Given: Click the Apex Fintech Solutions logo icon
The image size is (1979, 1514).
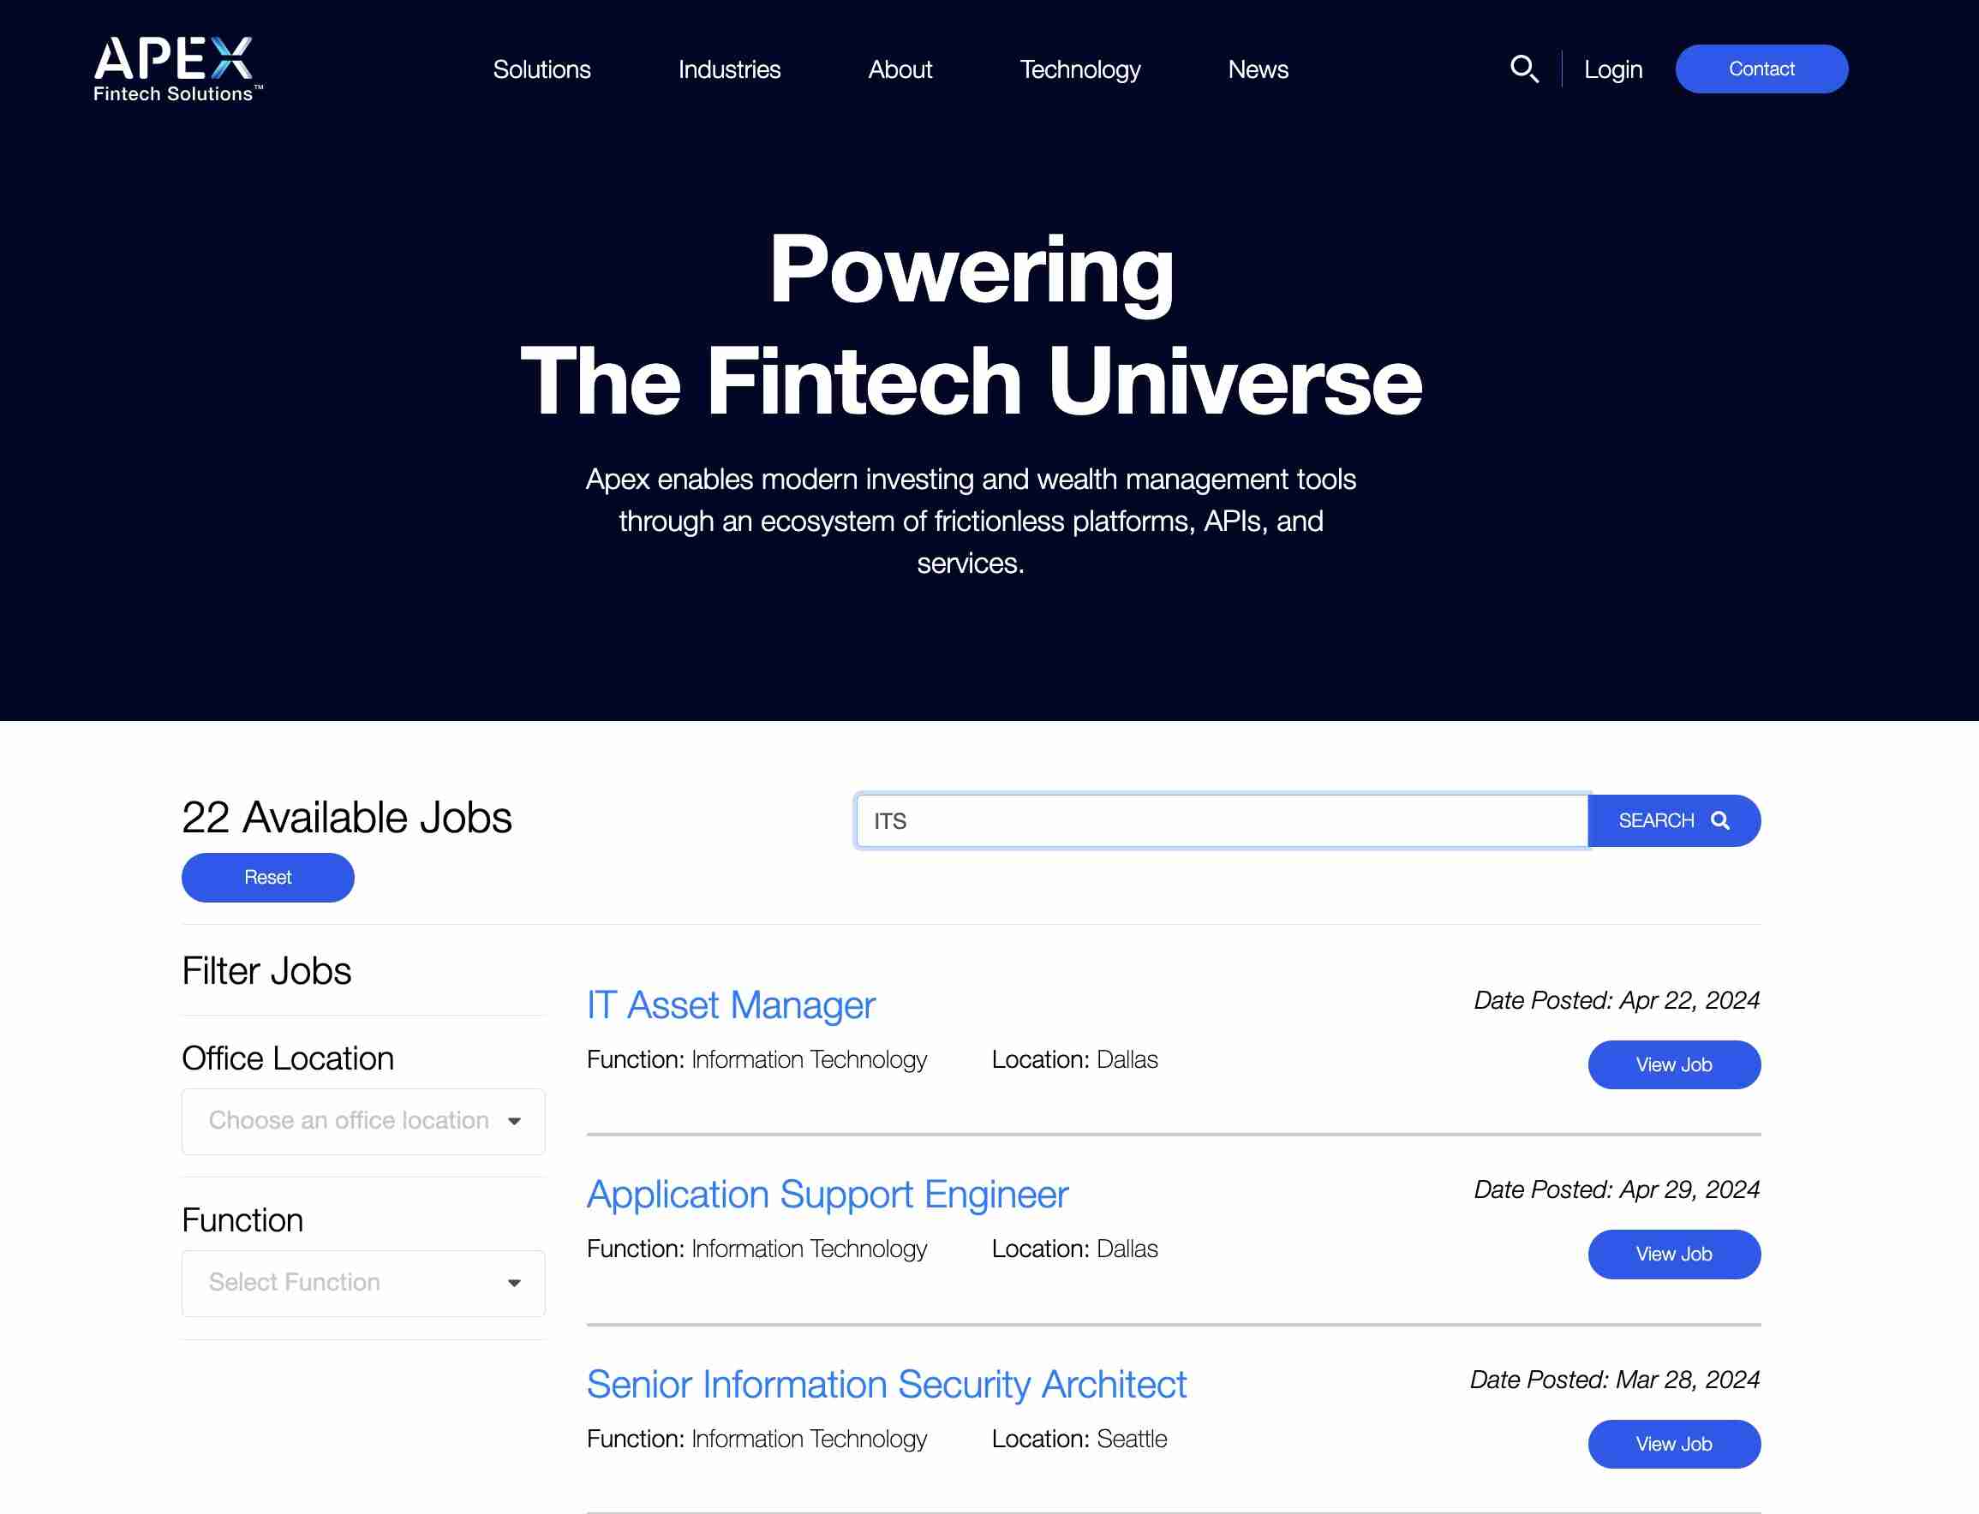Looking at the screenshot, I should pos(178,69).
